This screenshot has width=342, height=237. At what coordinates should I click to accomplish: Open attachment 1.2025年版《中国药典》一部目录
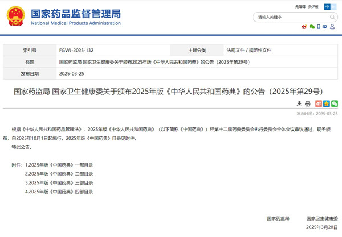coord(59,165)
